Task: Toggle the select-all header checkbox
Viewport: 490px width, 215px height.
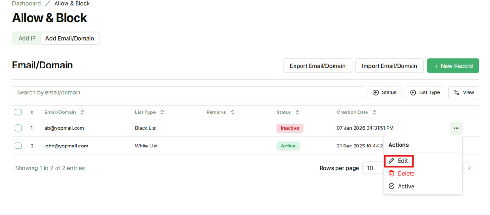Action: 18,113
